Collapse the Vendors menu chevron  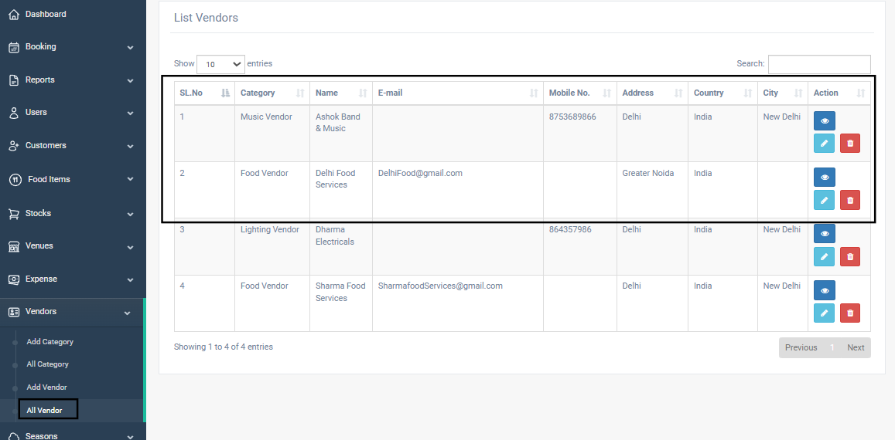click(x=127, y=313)
